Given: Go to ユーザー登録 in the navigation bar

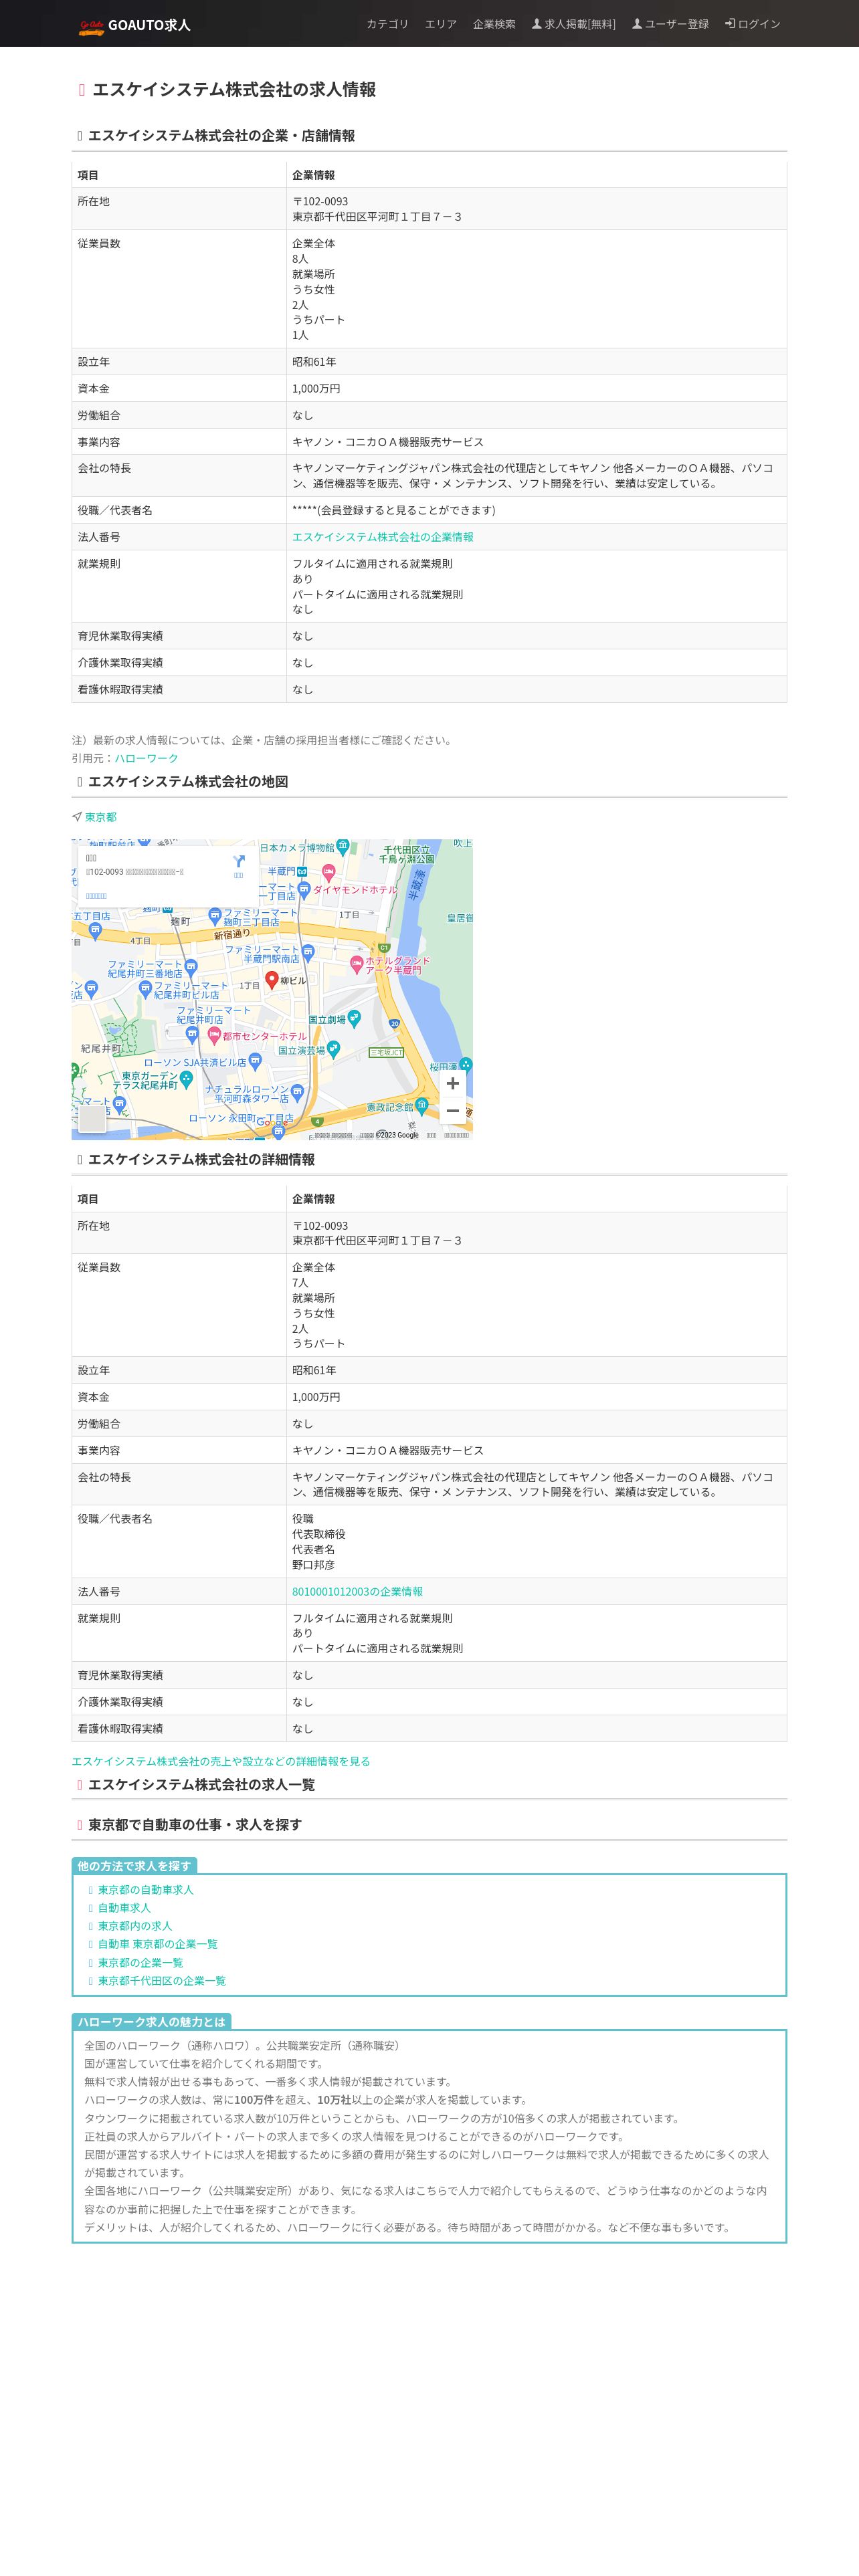Looking at the screenshot, I should 670,24.
